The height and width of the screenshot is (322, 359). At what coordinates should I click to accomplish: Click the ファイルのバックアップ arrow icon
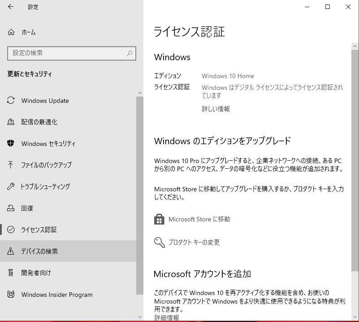coord(10,165)
